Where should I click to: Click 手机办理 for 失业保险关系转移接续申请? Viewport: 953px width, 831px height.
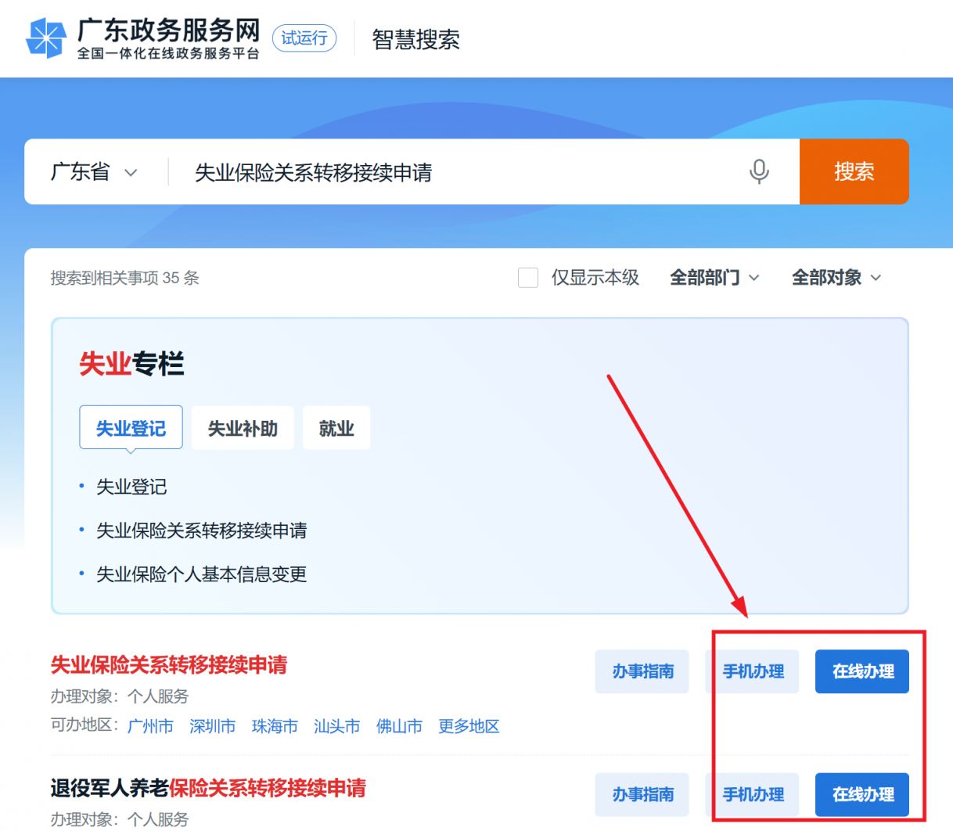coord(753,671)
